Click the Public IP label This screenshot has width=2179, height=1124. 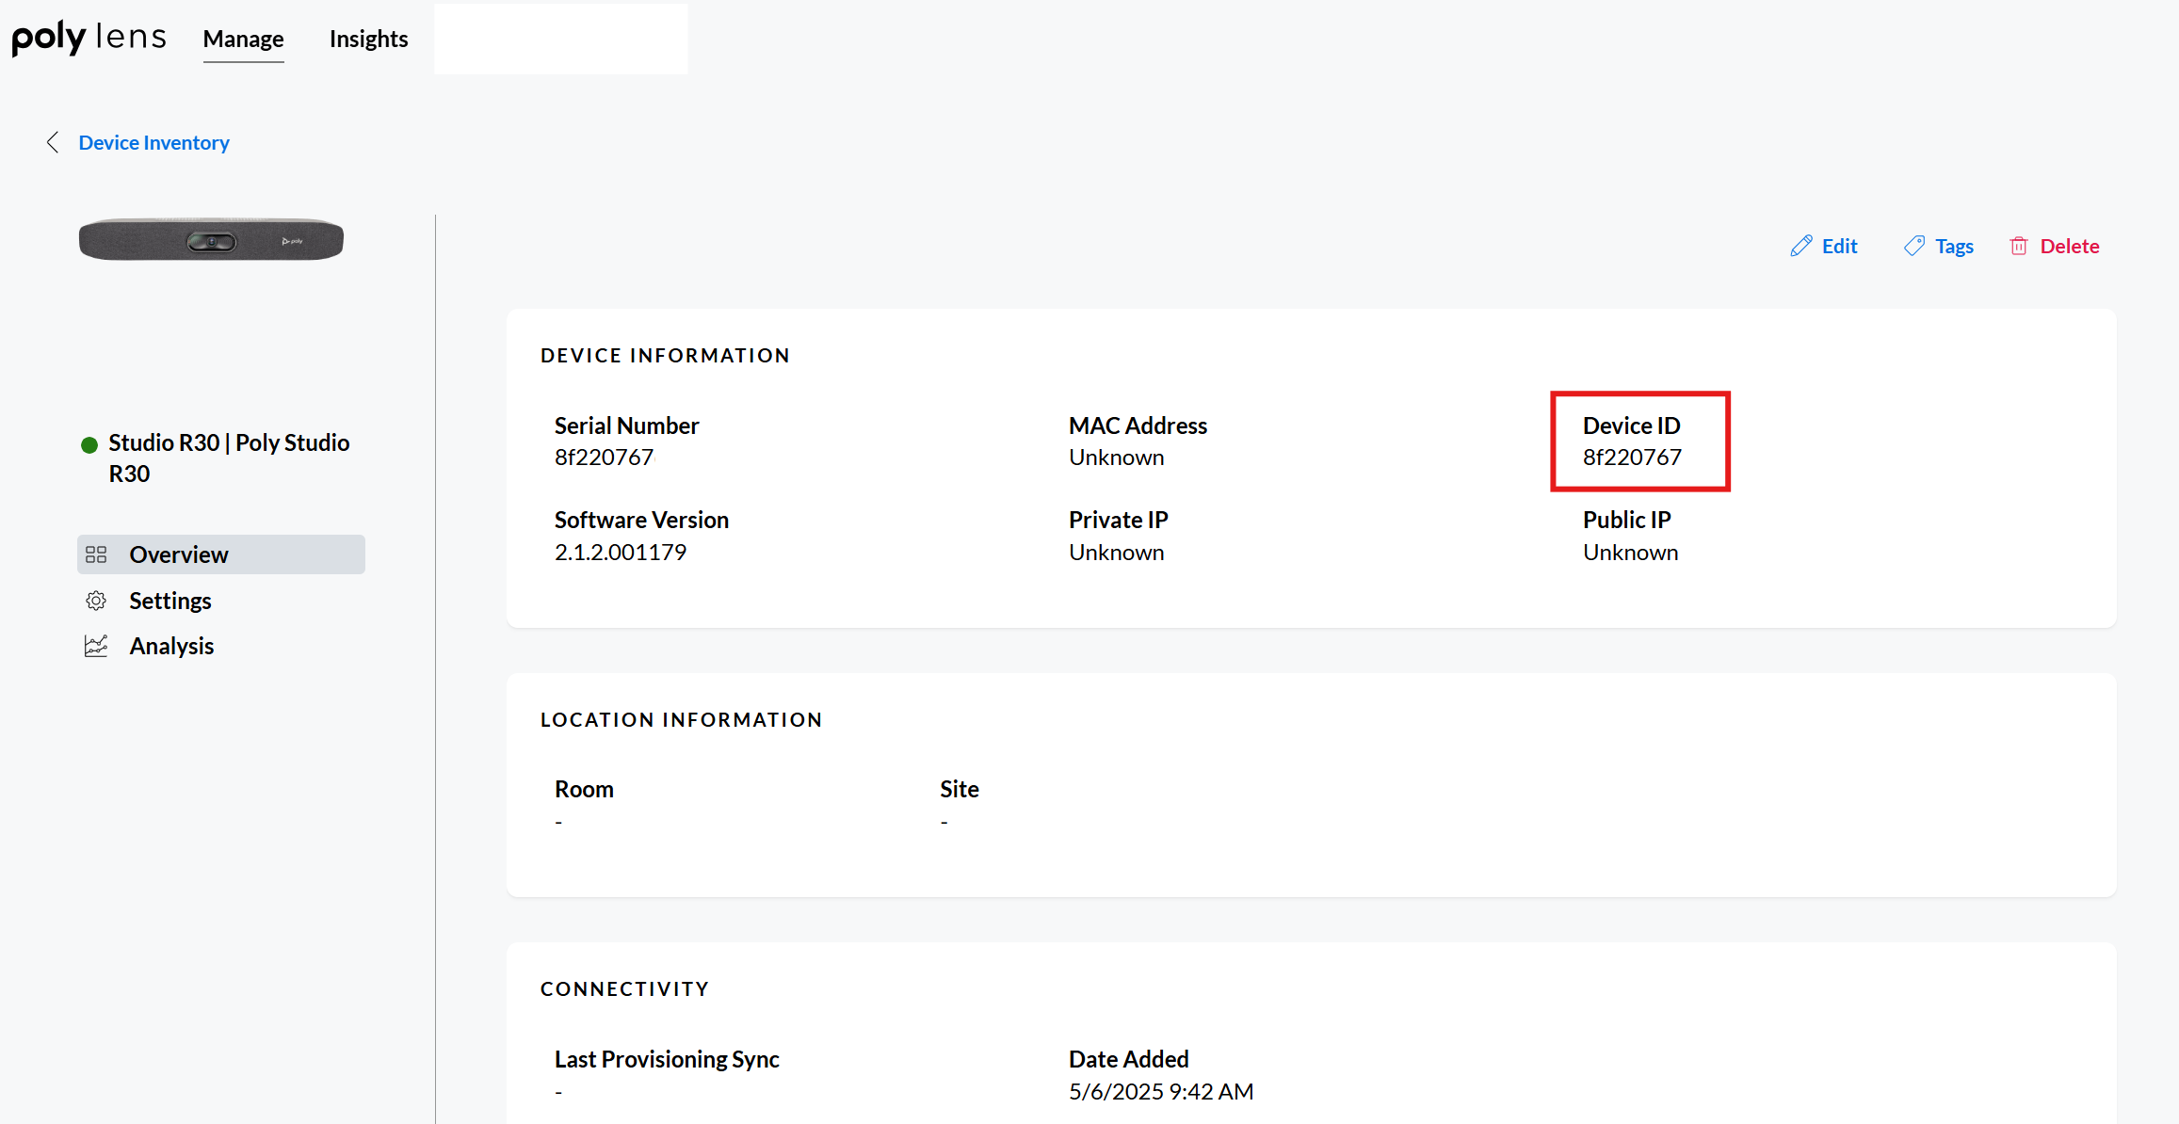point(1626,520)
